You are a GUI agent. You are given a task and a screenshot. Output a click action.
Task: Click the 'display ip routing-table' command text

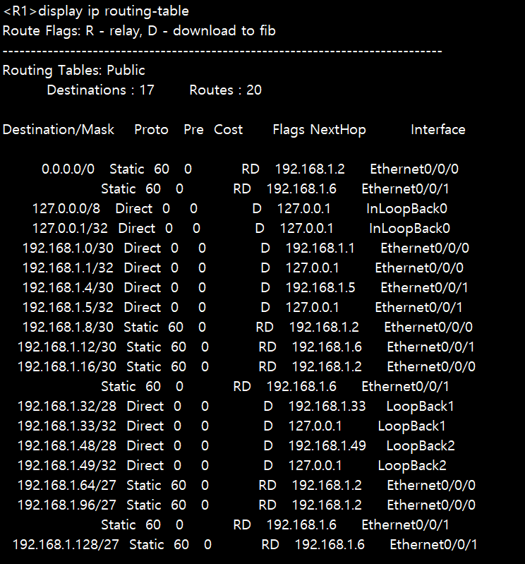114,11
